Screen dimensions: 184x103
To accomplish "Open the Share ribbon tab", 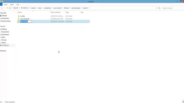I will (12, 5).
